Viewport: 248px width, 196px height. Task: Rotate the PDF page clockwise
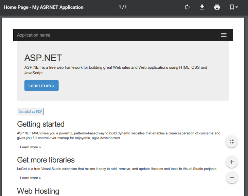click(187, 7)
